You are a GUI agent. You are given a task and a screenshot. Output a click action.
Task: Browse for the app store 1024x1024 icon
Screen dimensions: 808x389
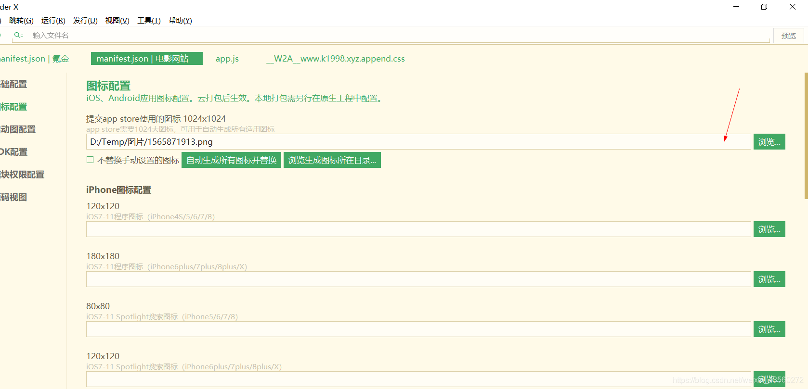tap(769, 142)
